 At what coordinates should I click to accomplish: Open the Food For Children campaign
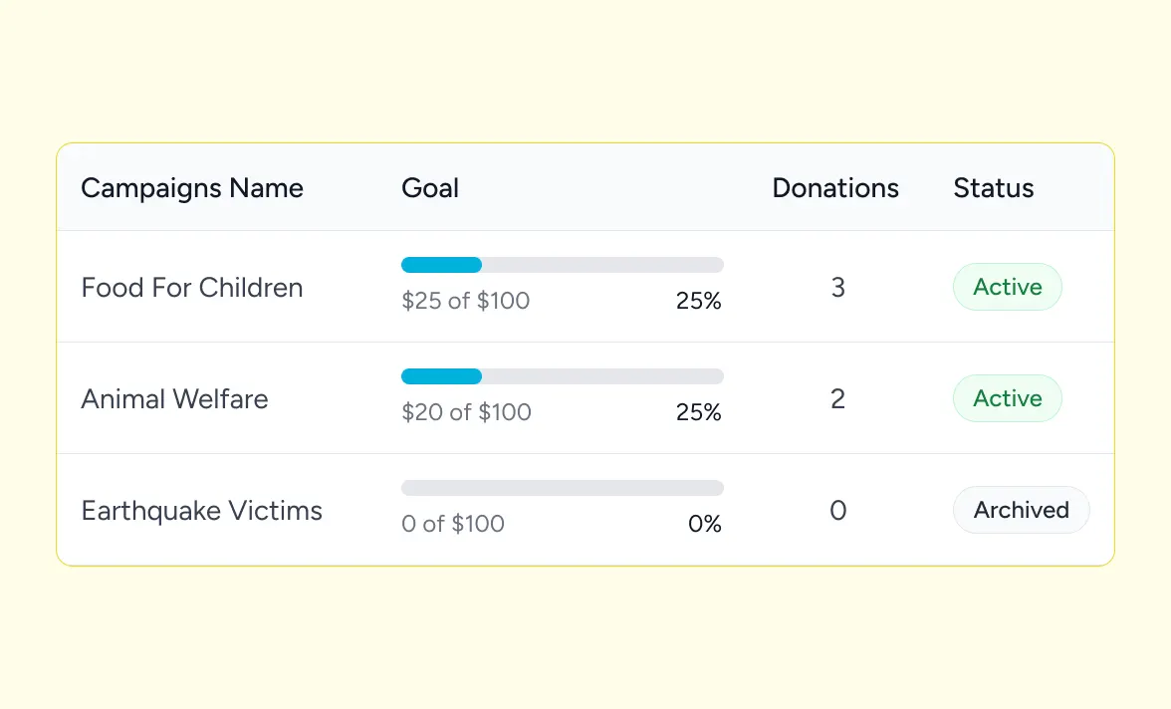coord(192,288)
